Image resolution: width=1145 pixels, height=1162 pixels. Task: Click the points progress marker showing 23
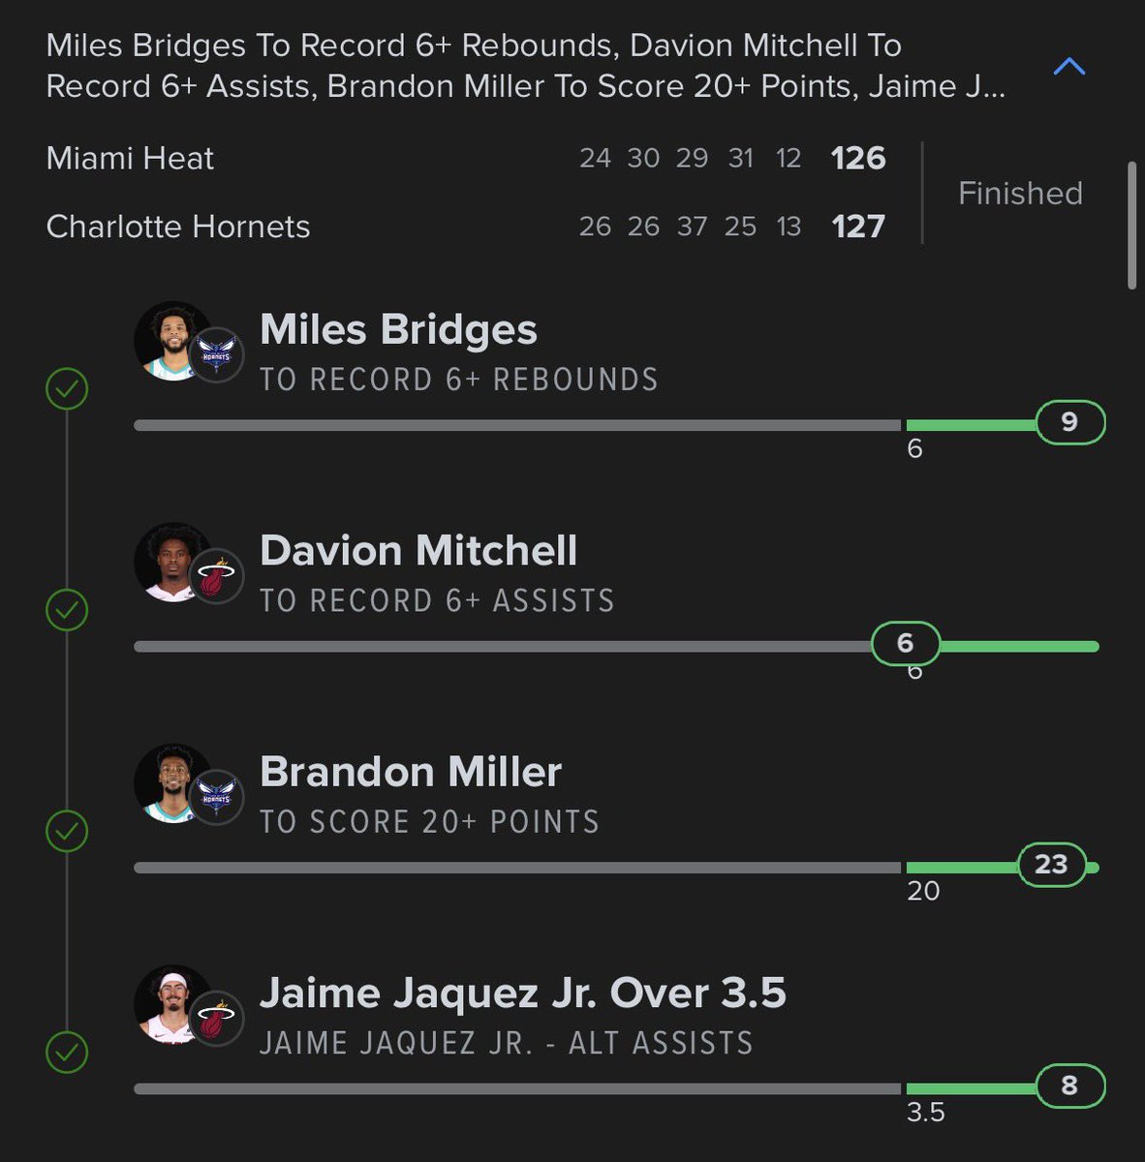1051,864
